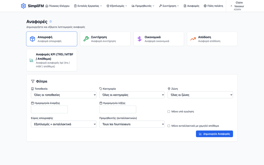Expand the Προμηθευτές navigation menu
This screenshot has width=264, height=165.
point(143,6)
